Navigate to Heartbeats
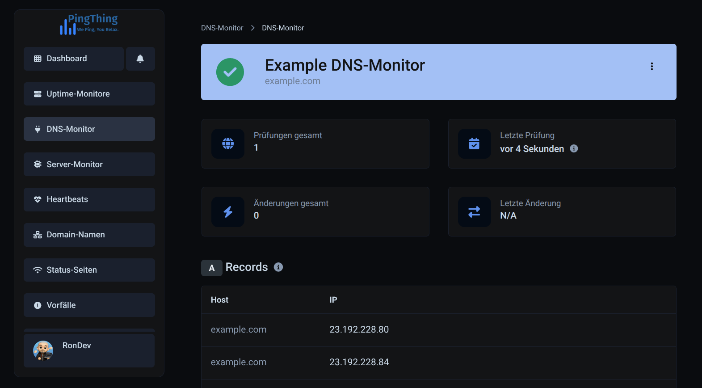This screenshot has height=388, width=702. pos(89,199)
